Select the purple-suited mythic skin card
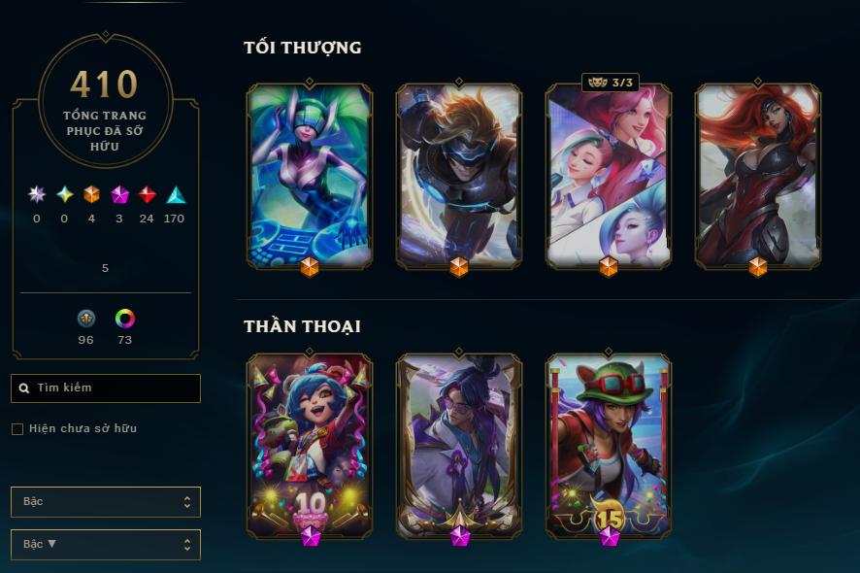This screenshot has width=860, height=573. pyautogui.click(x=459, y=446)
